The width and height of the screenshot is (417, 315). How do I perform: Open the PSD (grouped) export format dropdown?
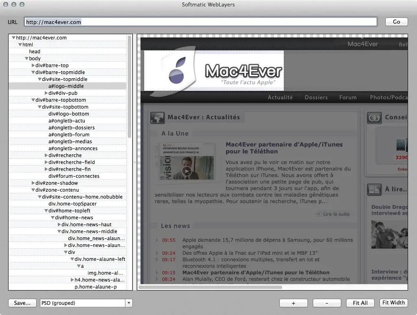click(129, 303)
